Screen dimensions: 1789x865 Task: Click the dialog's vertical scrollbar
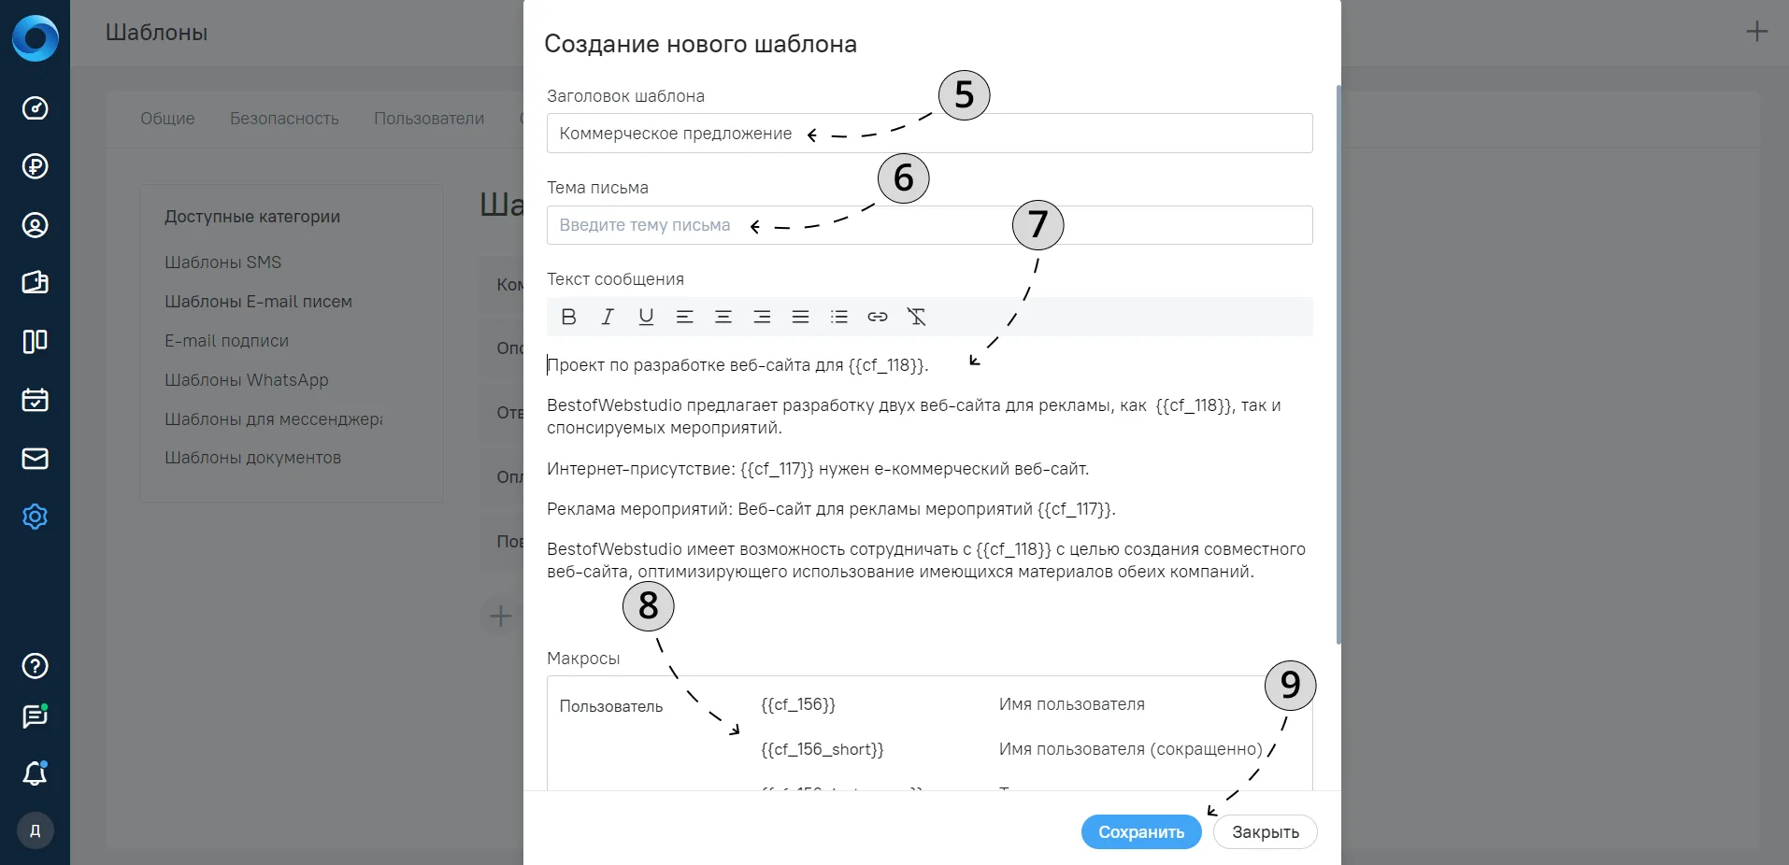coord(1338,364)
